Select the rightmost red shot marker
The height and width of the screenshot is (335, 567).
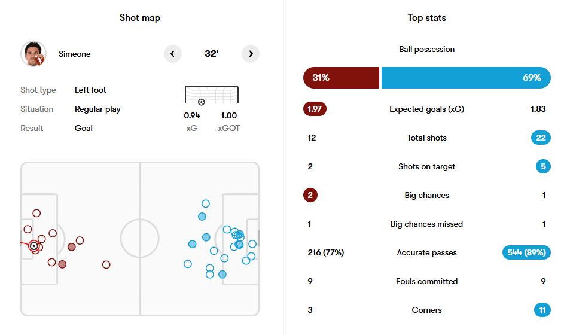[x=106, y=264]
